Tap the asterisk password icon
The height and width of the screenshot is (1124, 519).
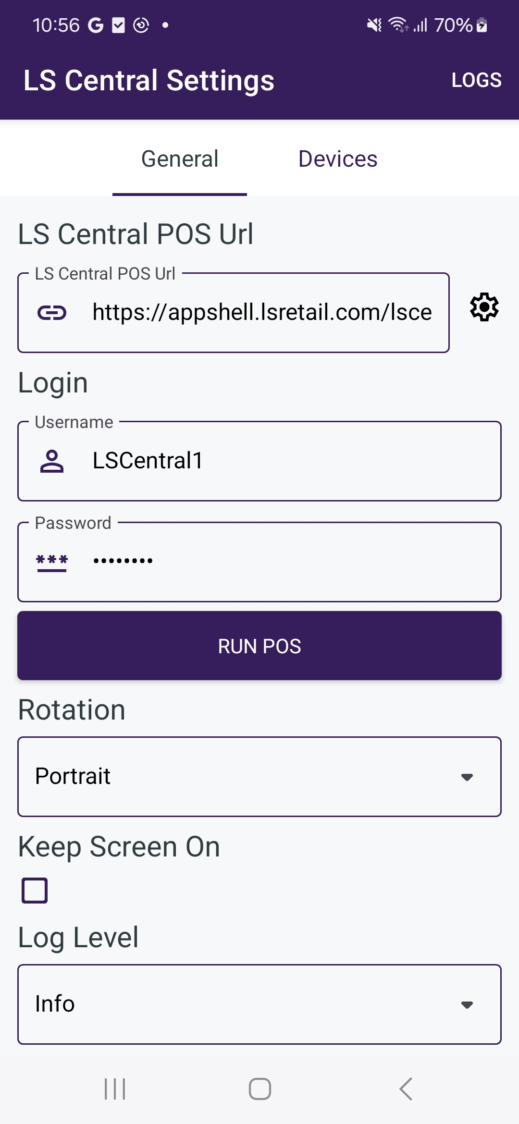tap(52, 562)
